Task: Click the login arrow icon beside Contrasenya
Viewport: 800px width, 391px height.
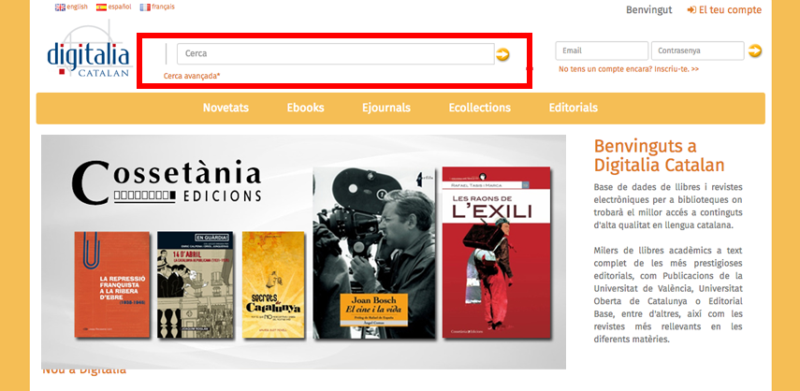Action: 754,51
